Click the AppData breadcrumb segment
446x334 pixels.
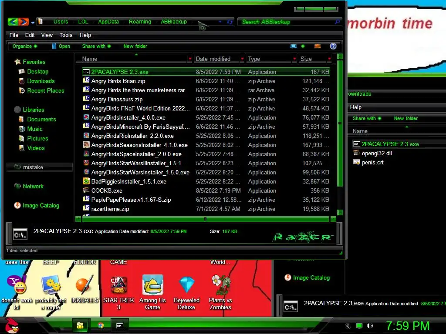coord(108,22)
